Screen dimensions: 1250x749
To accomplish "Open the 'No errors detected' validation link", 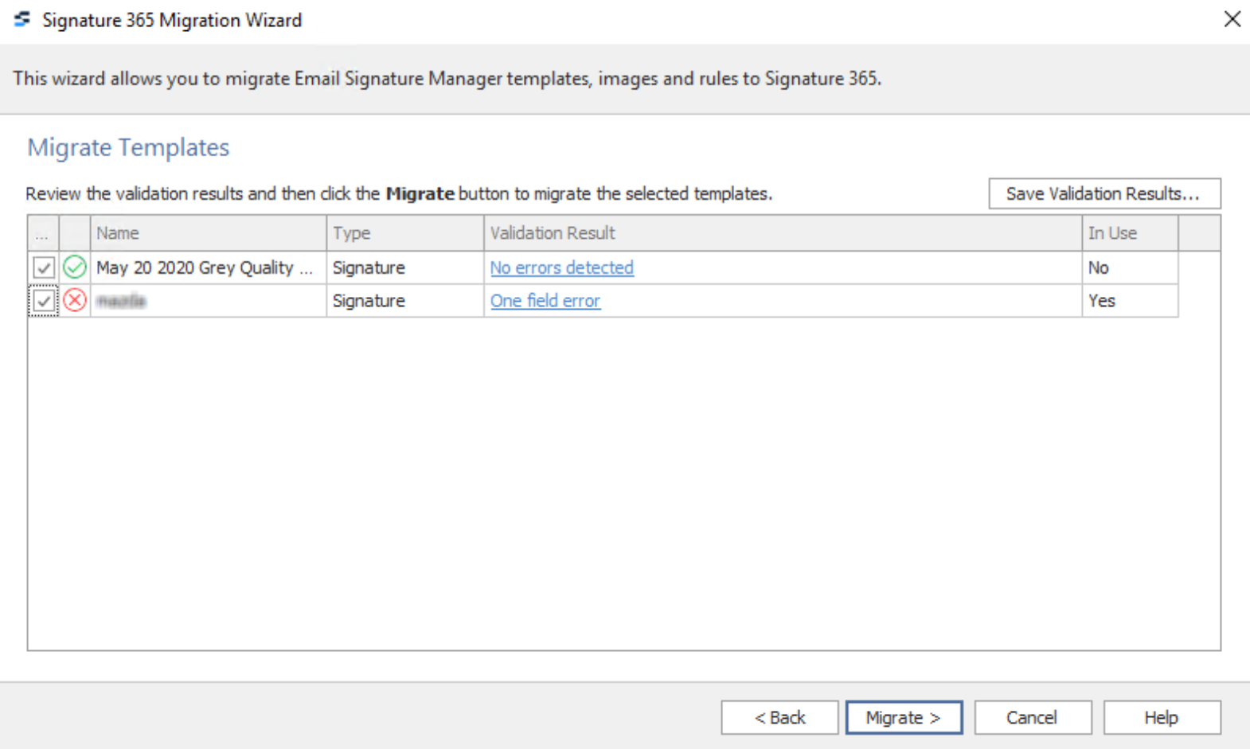I will (561, 267).
